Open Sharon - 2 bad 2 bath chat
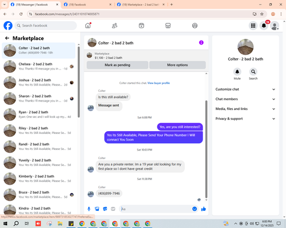The width and height of the screenshot is (286, 228). 39,99
